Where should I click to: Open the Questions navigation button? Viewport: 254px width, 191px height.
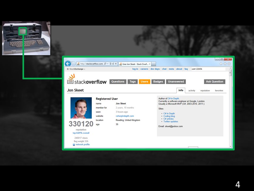[x=118, y=81]
